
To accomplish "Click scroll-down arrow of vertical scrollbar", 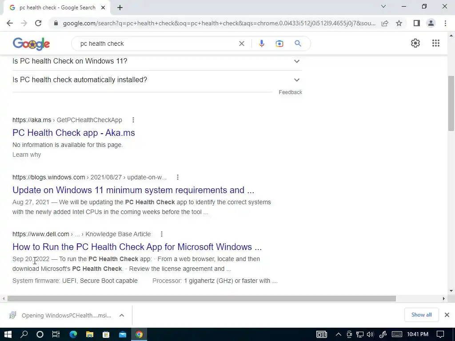I will point(451,290).
